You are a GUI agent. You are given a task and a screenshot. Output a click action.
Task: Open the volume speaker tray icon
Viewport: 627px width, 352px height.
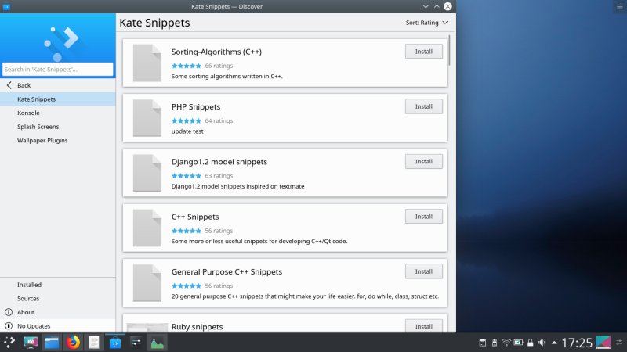pyautogui.click(x=542, y=343)
